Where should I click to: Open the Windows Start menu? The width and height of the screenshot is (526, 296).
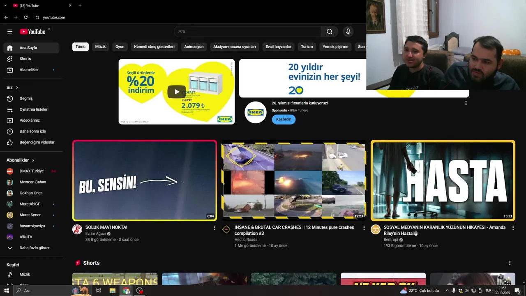7,291
